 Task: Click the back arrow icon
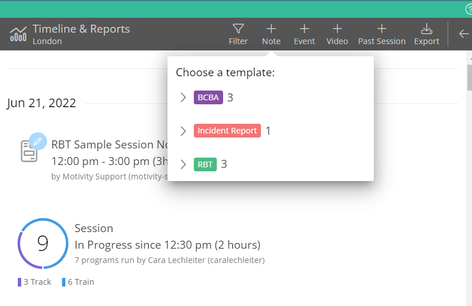pyautogui.click(x=463, y=34)
